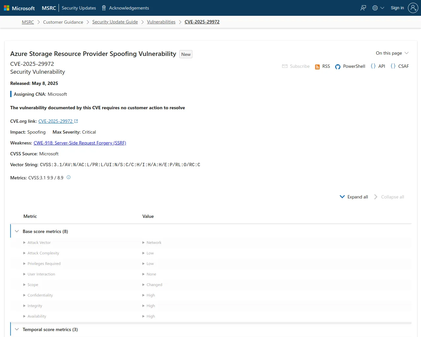Click the Low value for Privileges Required

[150, 264]
